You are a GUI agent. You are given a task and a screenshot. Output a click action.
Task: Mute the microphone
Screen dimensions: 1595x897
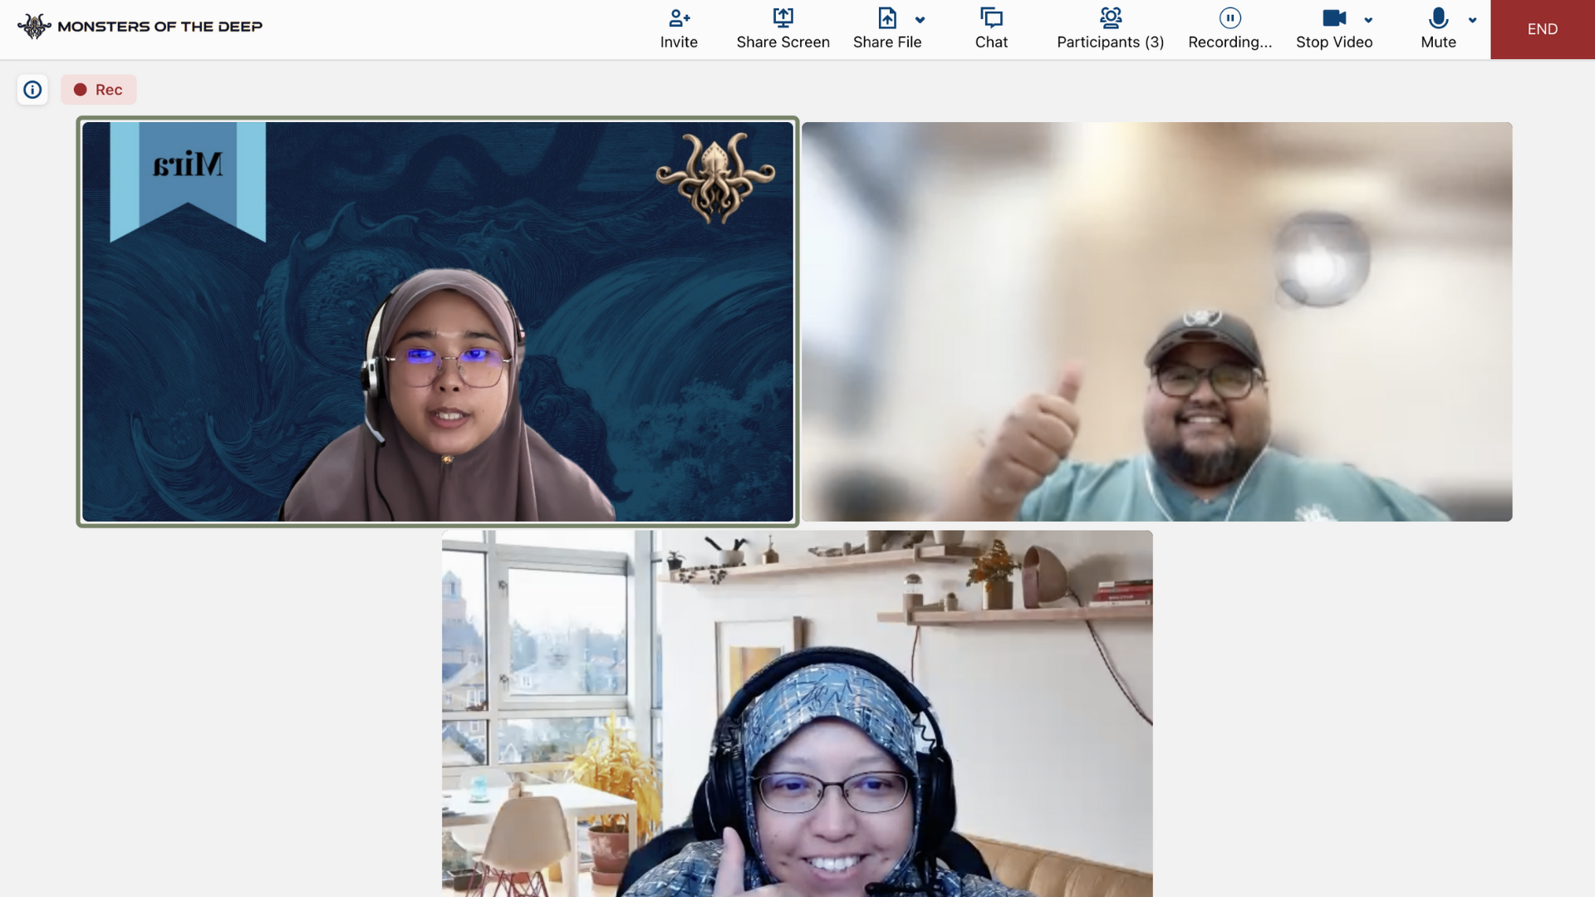tap(1438, 29)
